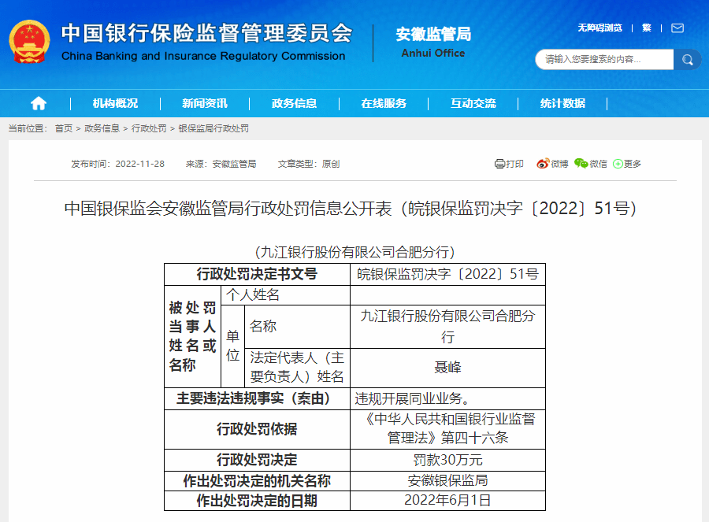Select the 个人姓名 label cell
Viewport: 709px width, 522px height.
[285, 295]
